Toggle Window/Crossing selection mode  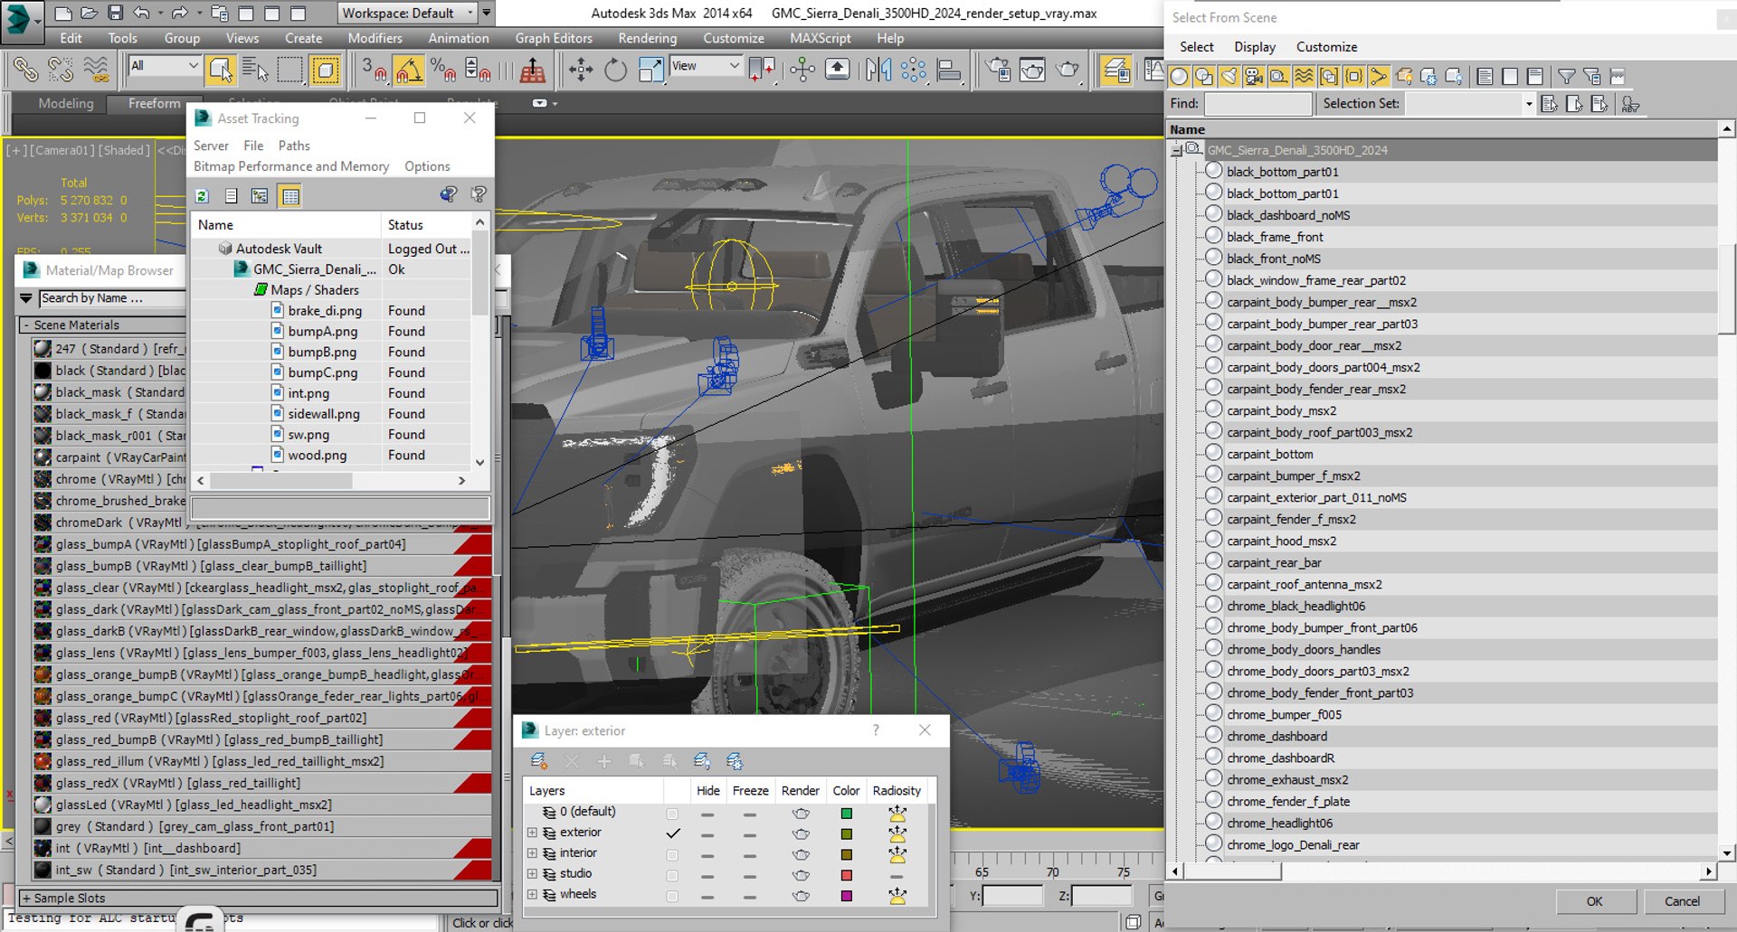pyautogui.click(x=325, y=70)
